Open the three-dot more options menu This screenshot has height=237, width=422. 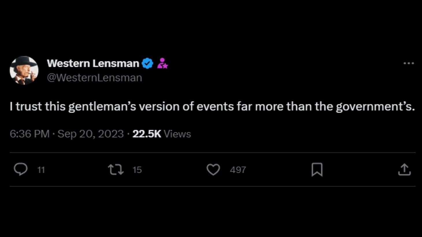pyautogui.click(x=408, y=63)
